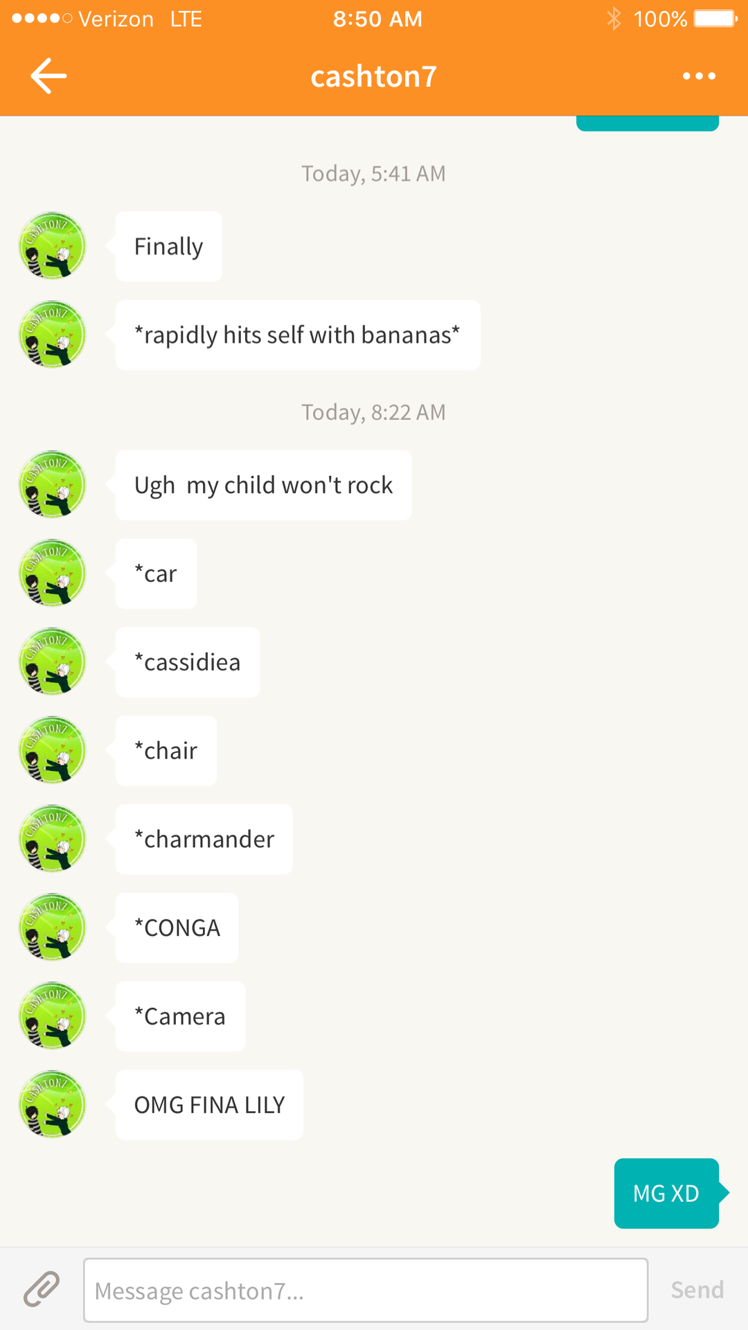Tap the Bluetooth status icon

pos(614,19)
